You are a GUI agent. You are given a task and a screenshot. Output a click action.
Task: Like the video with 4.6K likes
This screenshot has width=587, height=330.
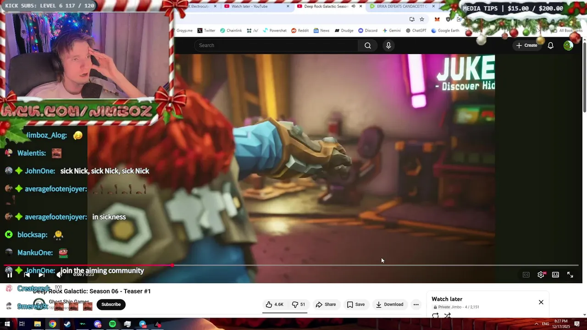pos(274,304)
